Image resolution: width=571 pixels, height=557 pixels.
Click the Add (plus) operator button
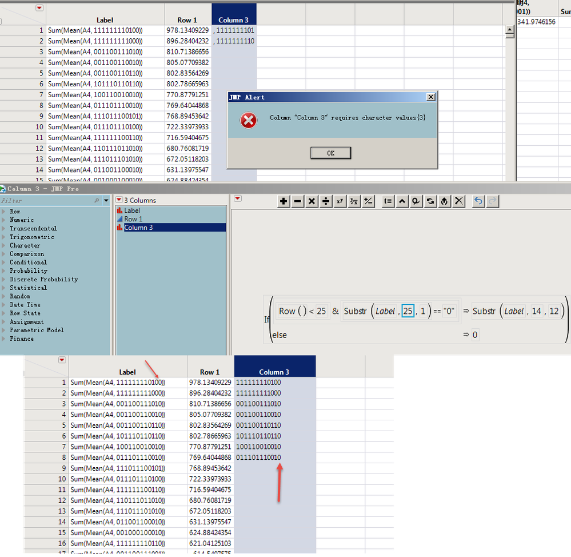283,201
